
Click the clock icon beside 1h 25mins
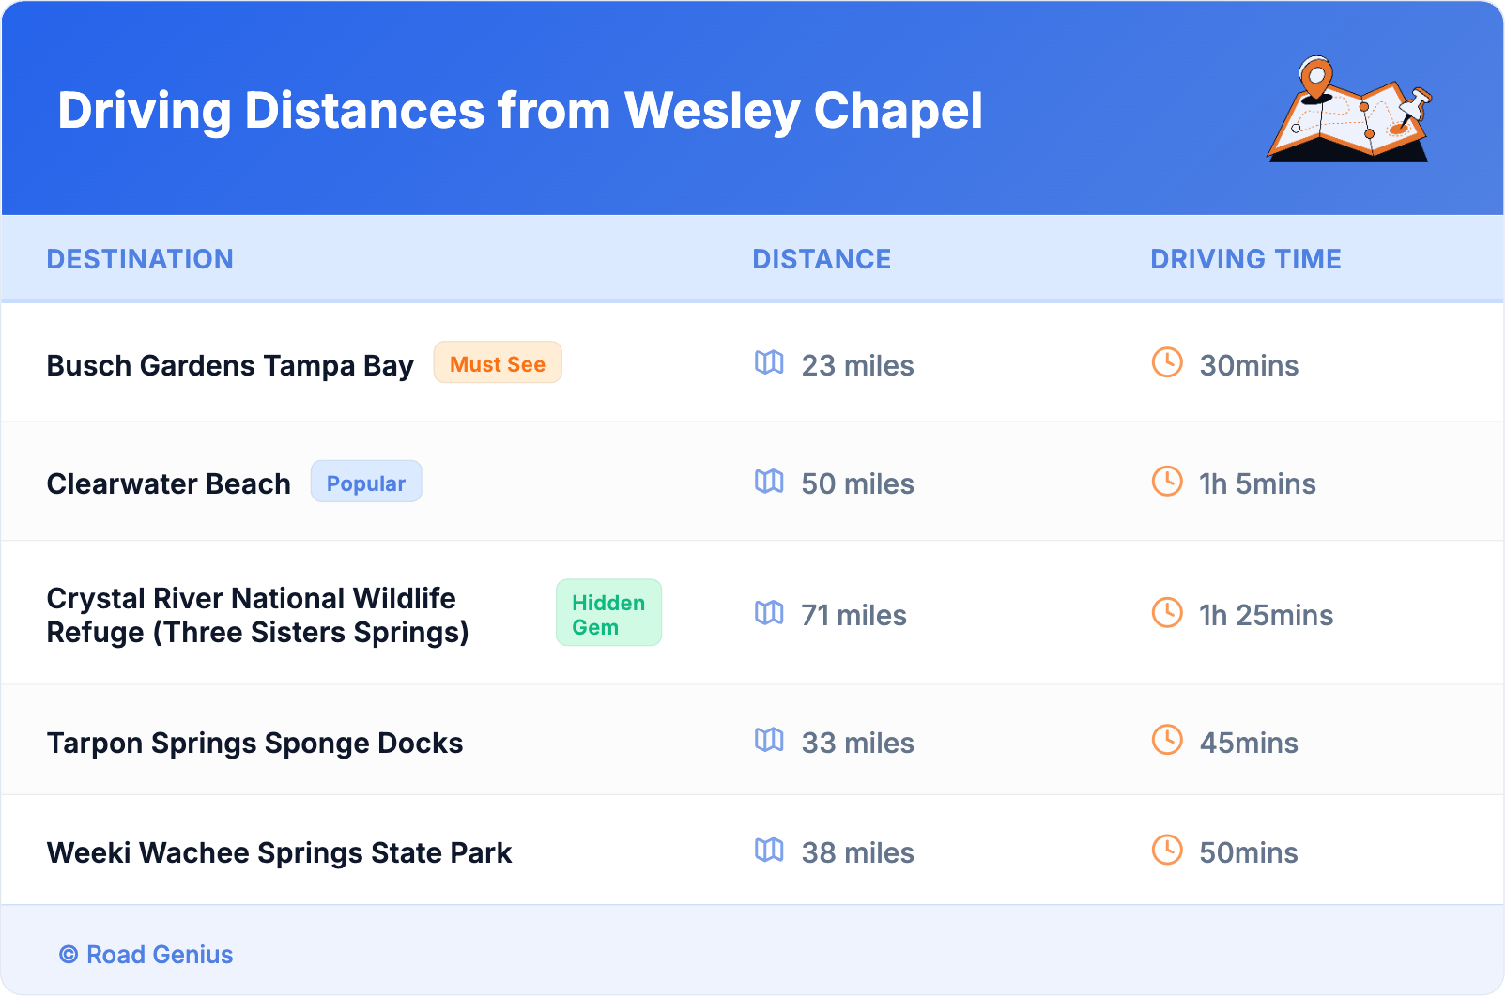pos(1167,613)
